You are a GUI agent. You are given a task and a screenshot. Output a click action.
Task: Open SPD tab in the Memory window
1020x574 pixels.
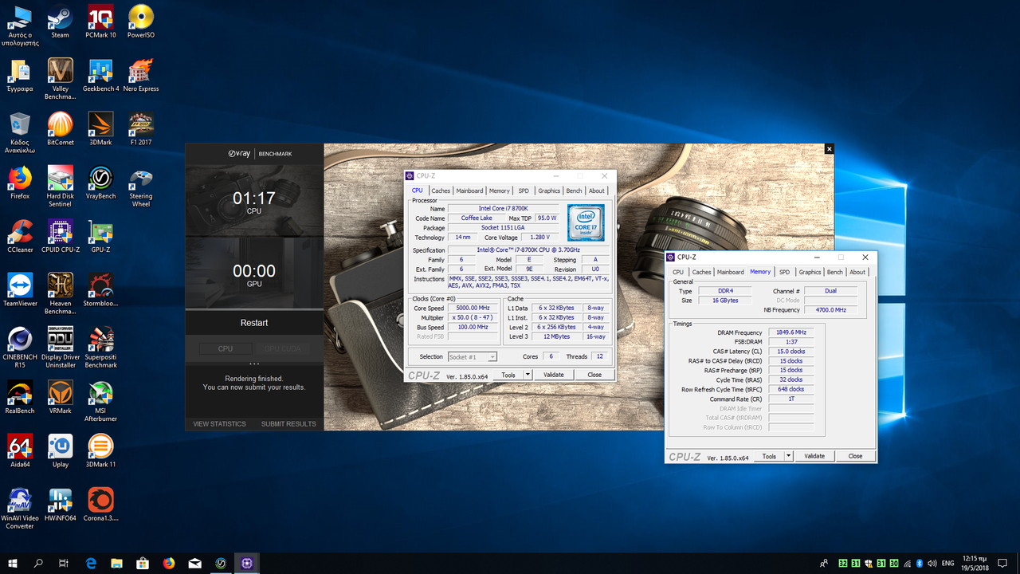[784, 272]
